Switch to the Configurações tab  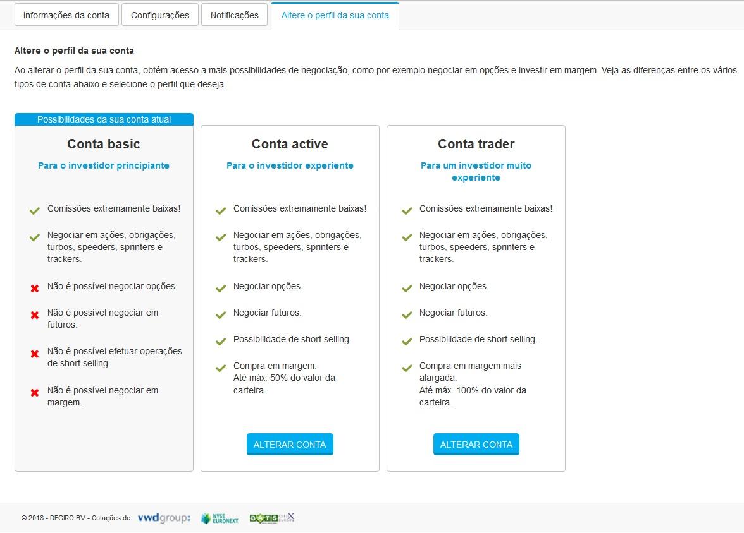159,15
